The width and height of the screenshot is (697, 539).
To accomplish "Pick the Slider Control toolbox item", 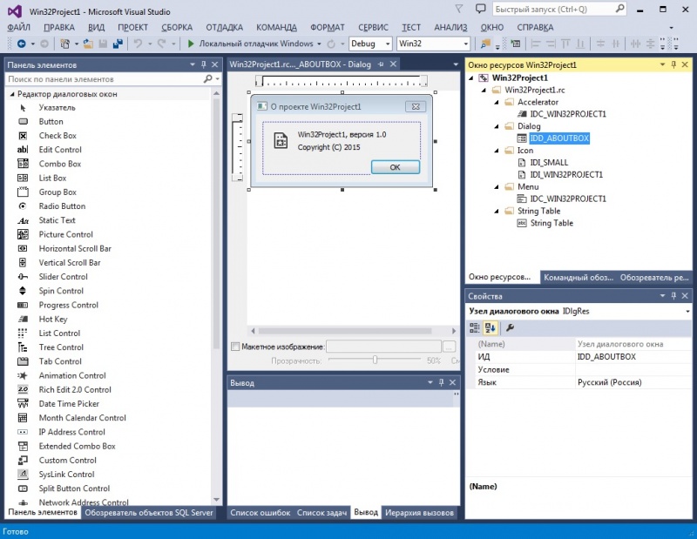I will 61,277.
